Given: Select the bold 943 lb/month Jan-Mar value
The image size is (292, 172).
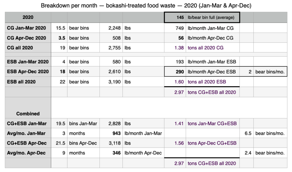Looking at the screenshot, I should coord(111,133).
